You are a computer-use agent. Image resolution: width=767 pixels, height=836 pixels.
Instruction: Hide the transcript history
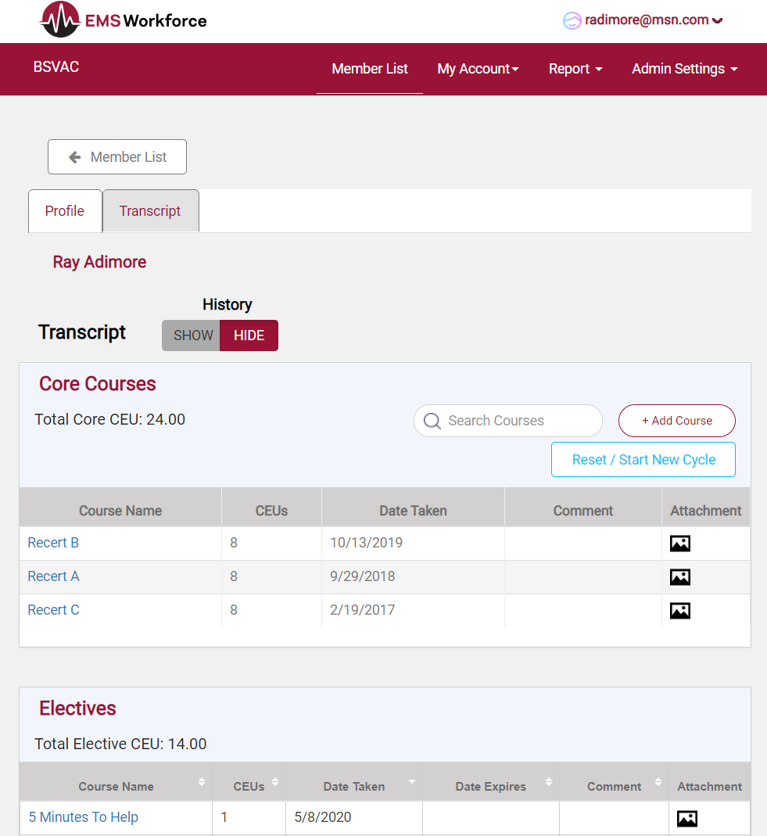(249, 335)
